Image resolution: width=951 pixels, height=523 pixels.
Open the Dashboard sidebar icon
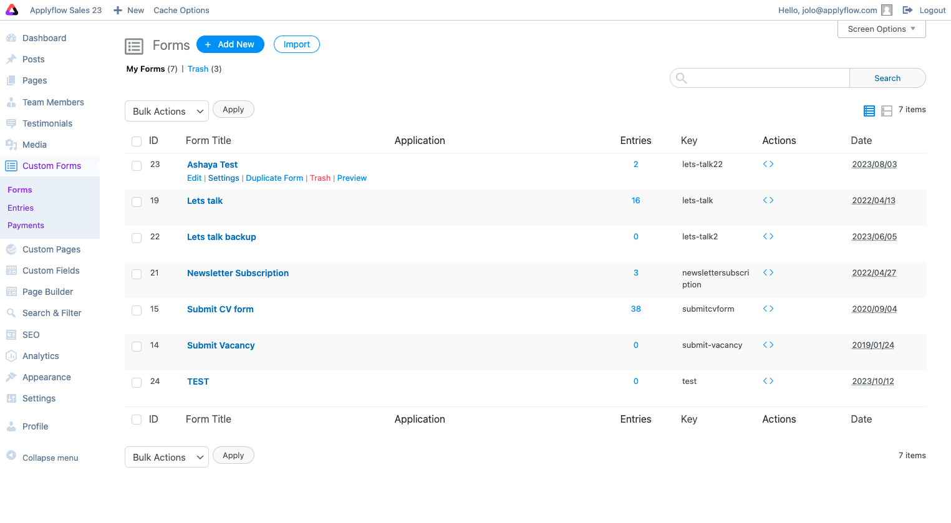coord(11,38)
